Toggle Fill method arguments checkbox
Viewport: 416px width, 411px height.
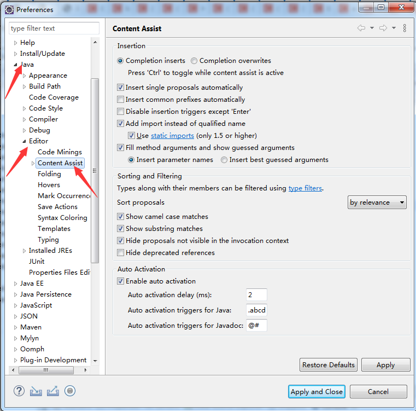click(x=120, y=147)
